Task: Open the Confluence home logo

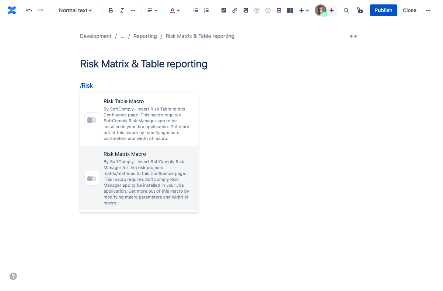Action: click(x=12, y=10)
